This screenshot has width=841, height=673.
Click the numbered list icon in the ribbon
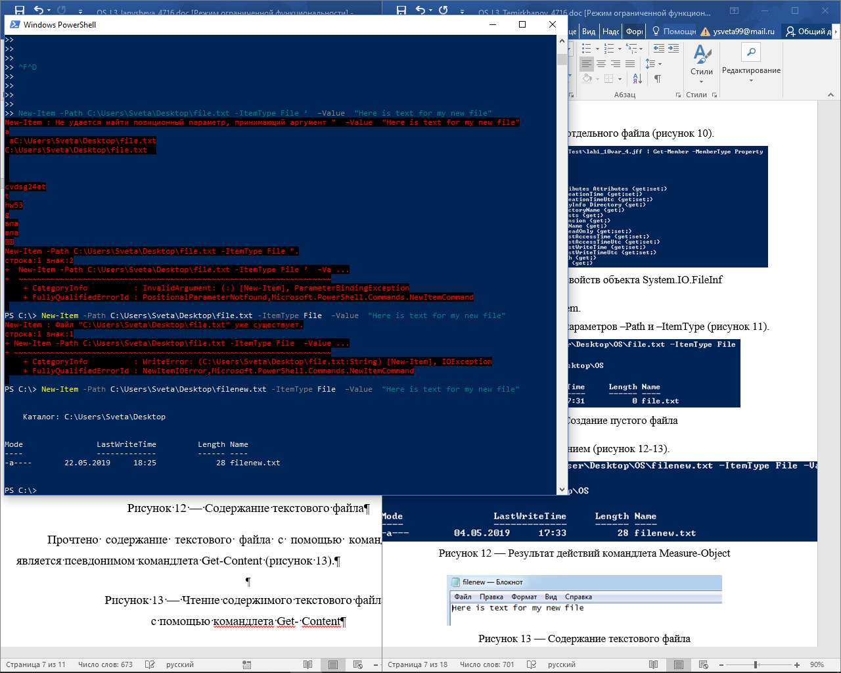(x=609, y=49)
